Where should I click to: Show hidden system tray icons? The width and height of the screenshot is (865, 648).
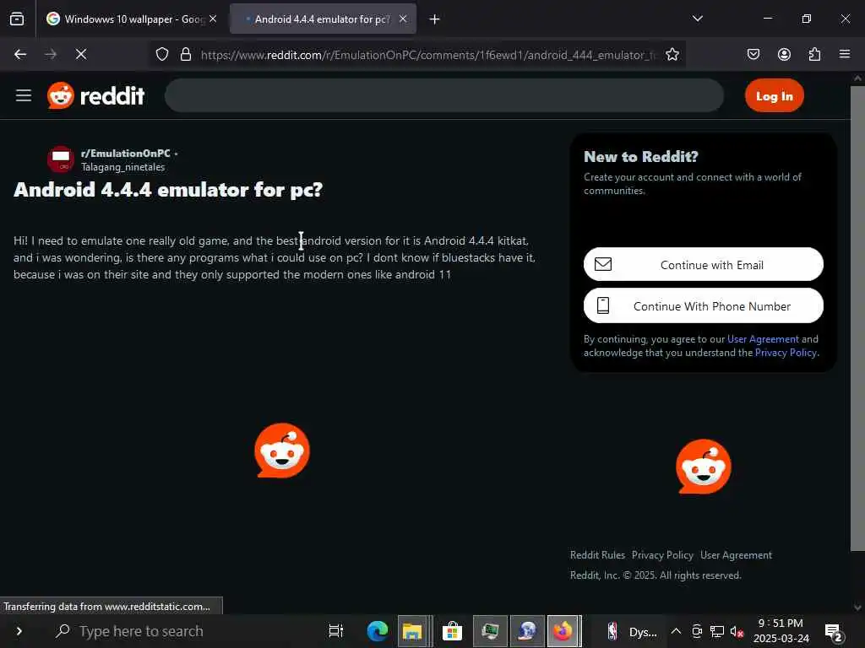coord(675,631)
